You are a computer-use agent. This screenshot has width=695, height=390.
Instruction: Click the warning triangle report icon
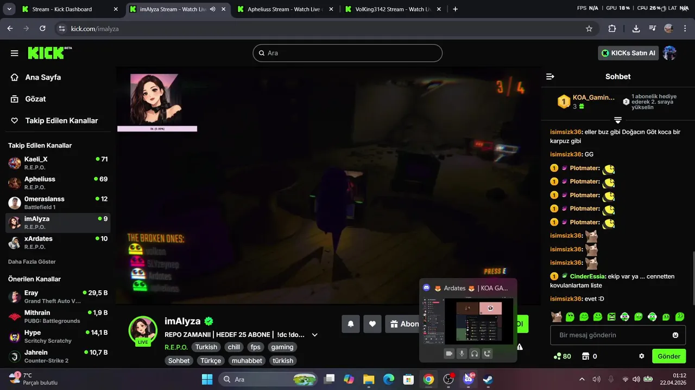[x=520, y=347]
